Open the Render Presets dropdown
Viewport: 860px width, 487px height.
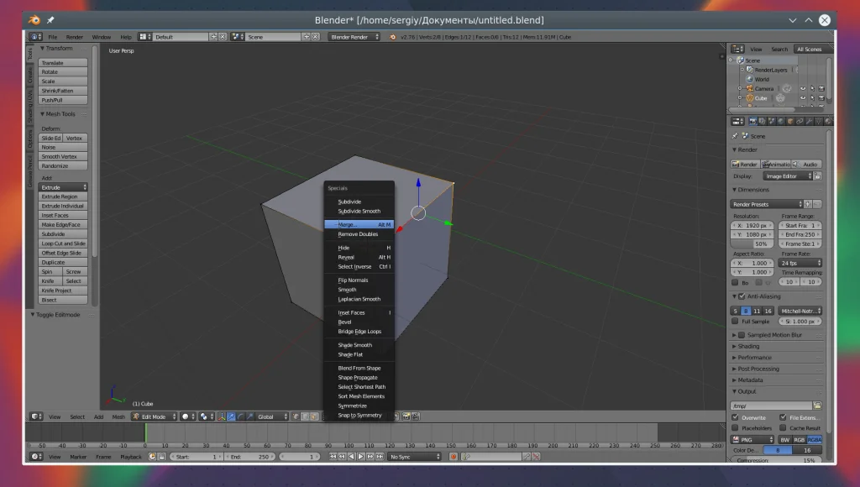click(766, 204)
